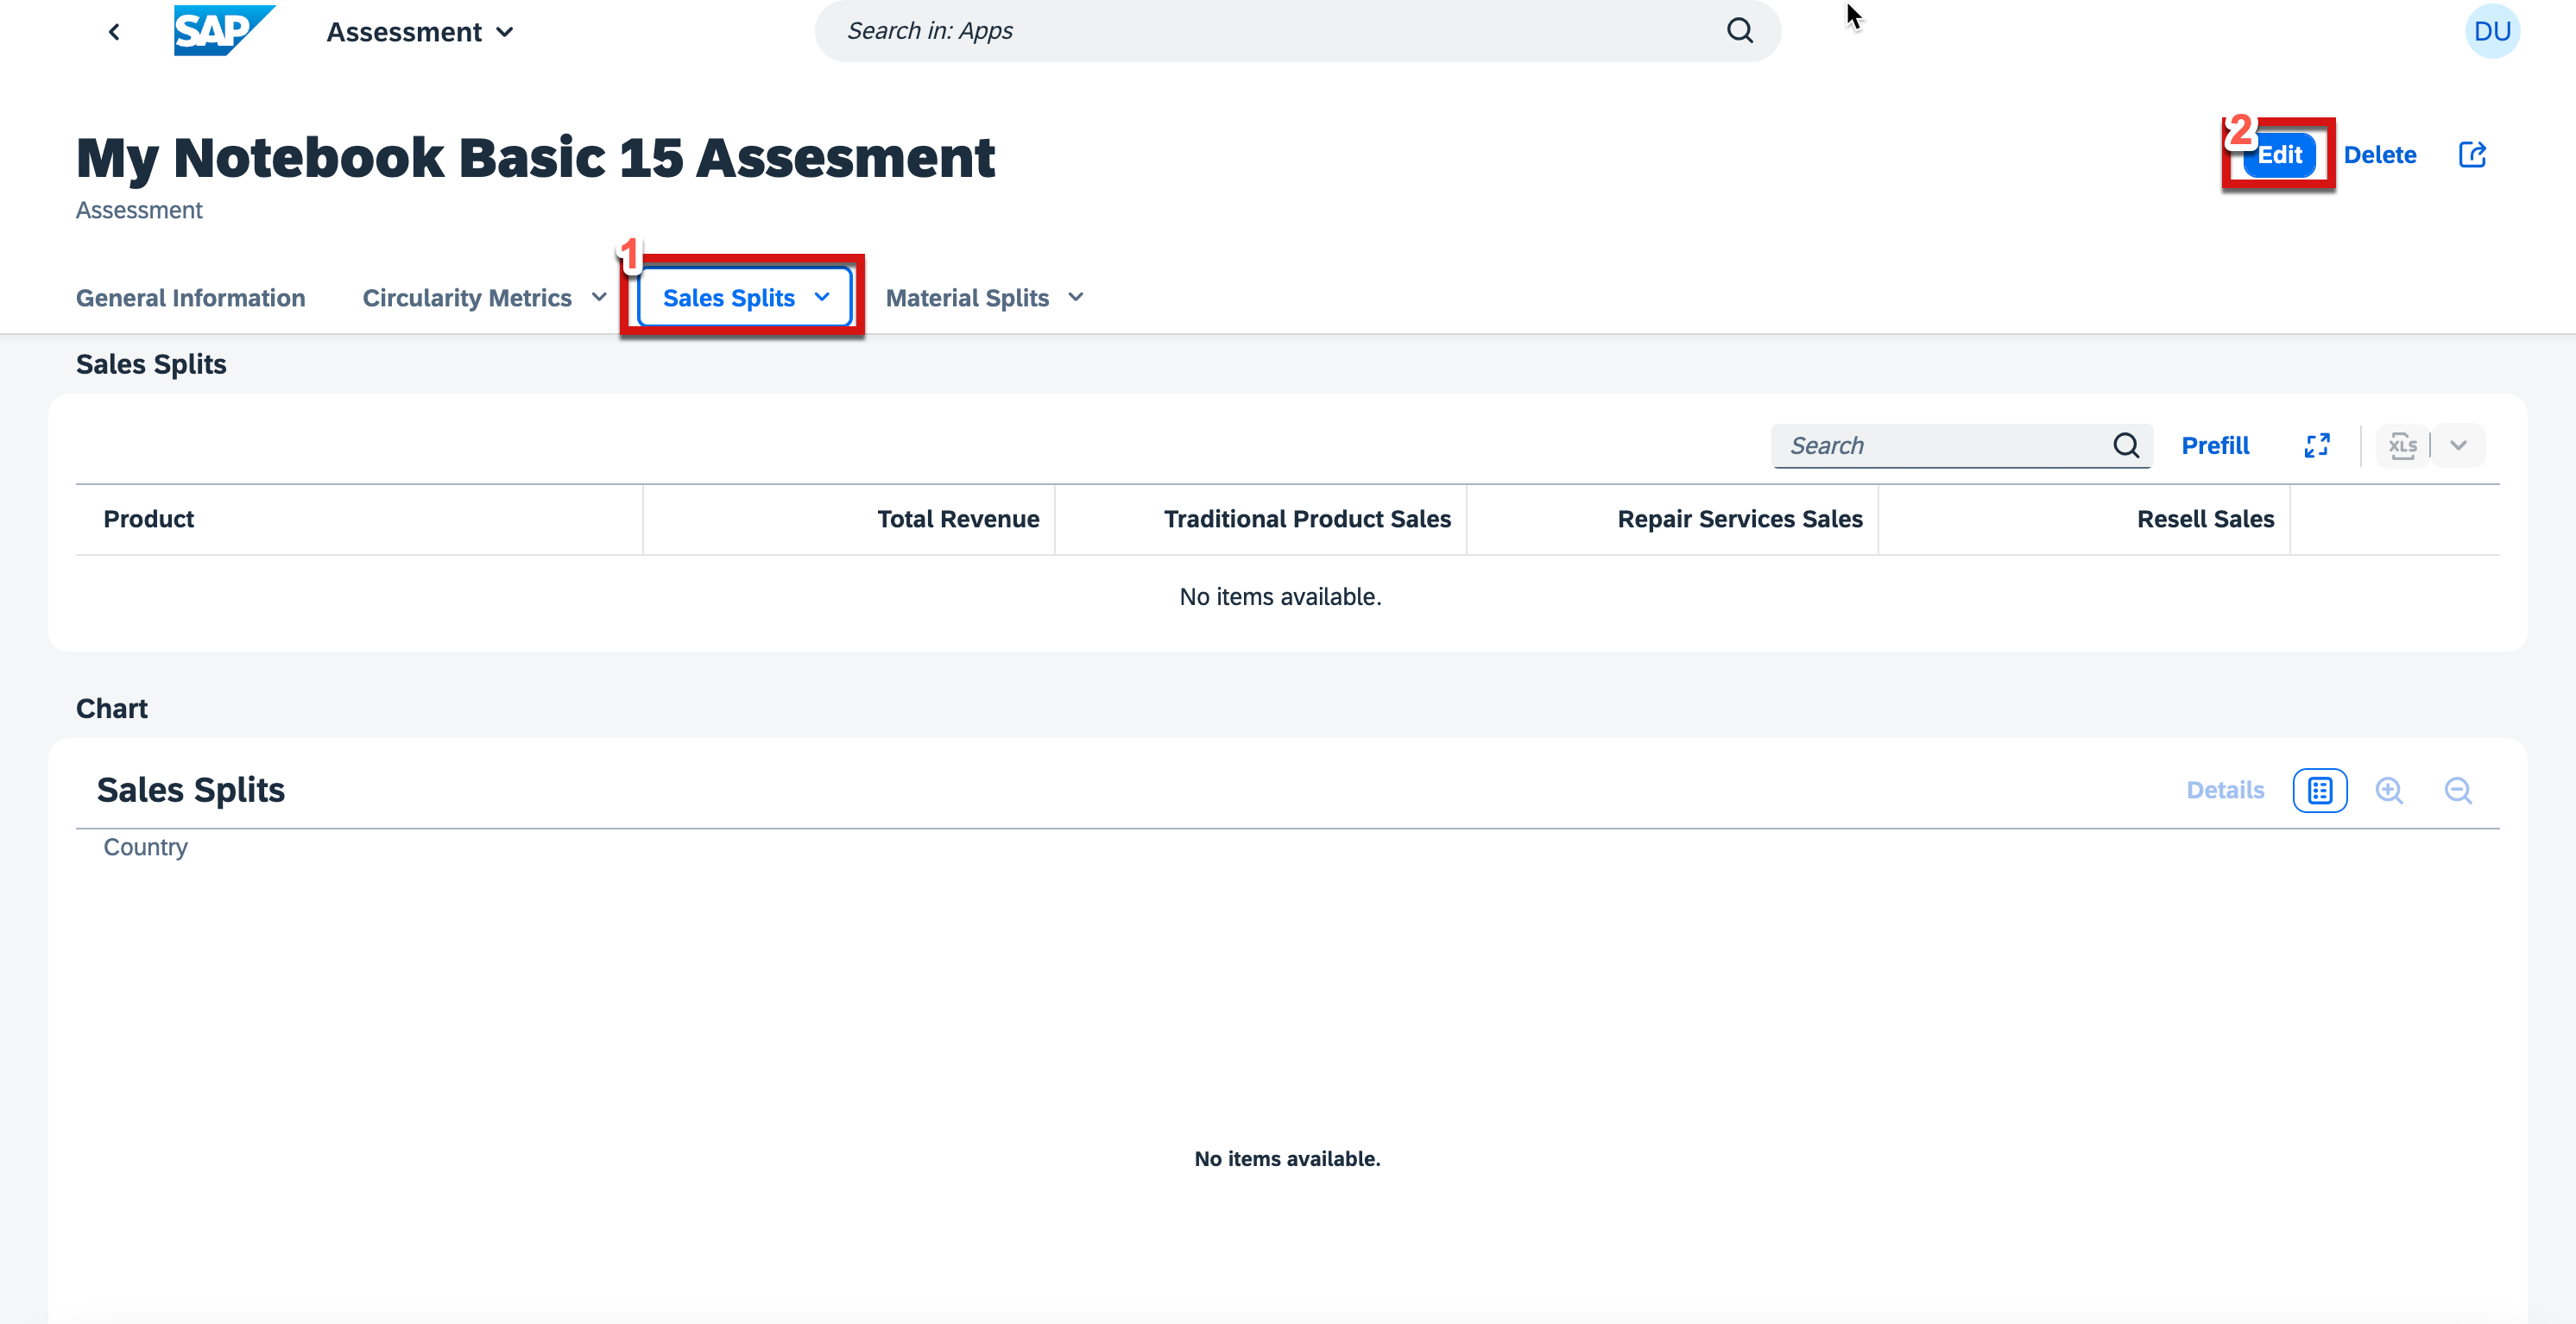Image resolution: width=2576 pixels, height=1324 pixels.
Task: Switch to the General Information tab
Action: (191, 298)
